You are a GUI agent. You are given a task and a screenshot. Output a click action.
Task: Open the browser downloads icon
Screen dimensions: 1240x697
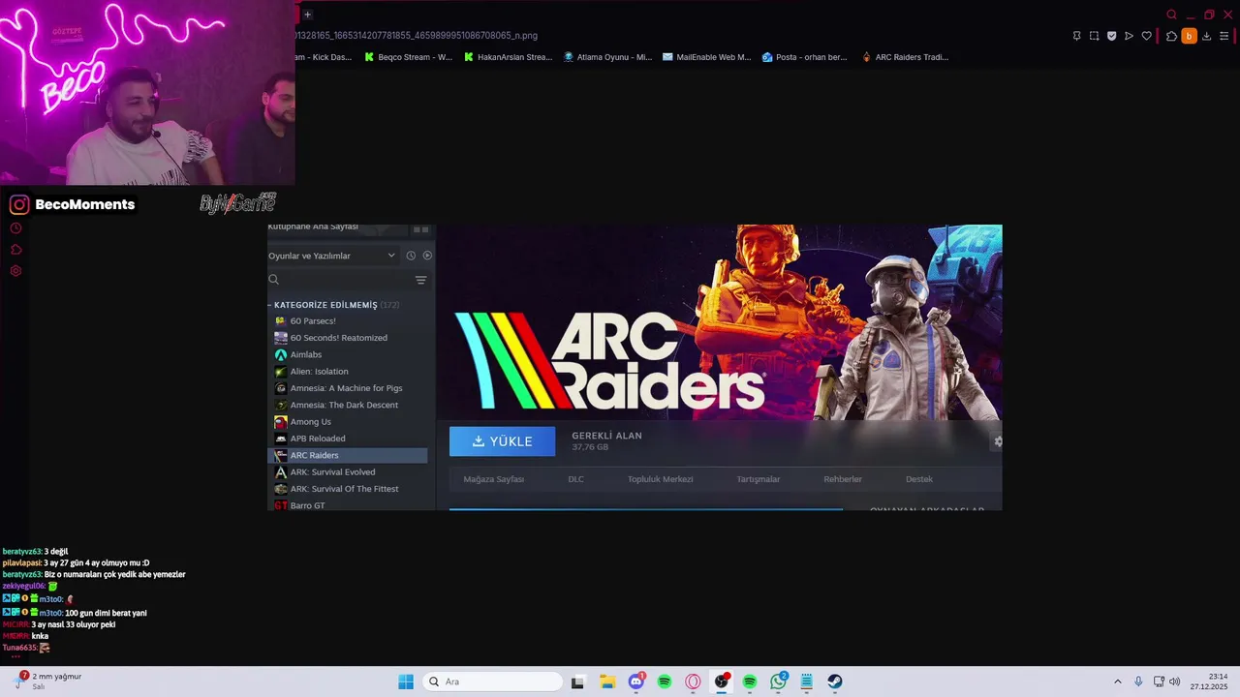click(1206, 36)
